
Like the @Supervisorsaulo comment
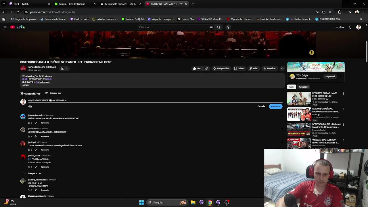coord(29,123)
